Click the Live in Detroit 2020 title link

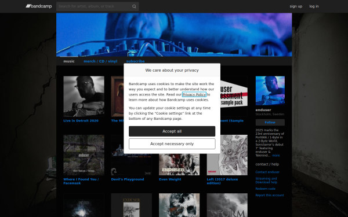point(81,121)
